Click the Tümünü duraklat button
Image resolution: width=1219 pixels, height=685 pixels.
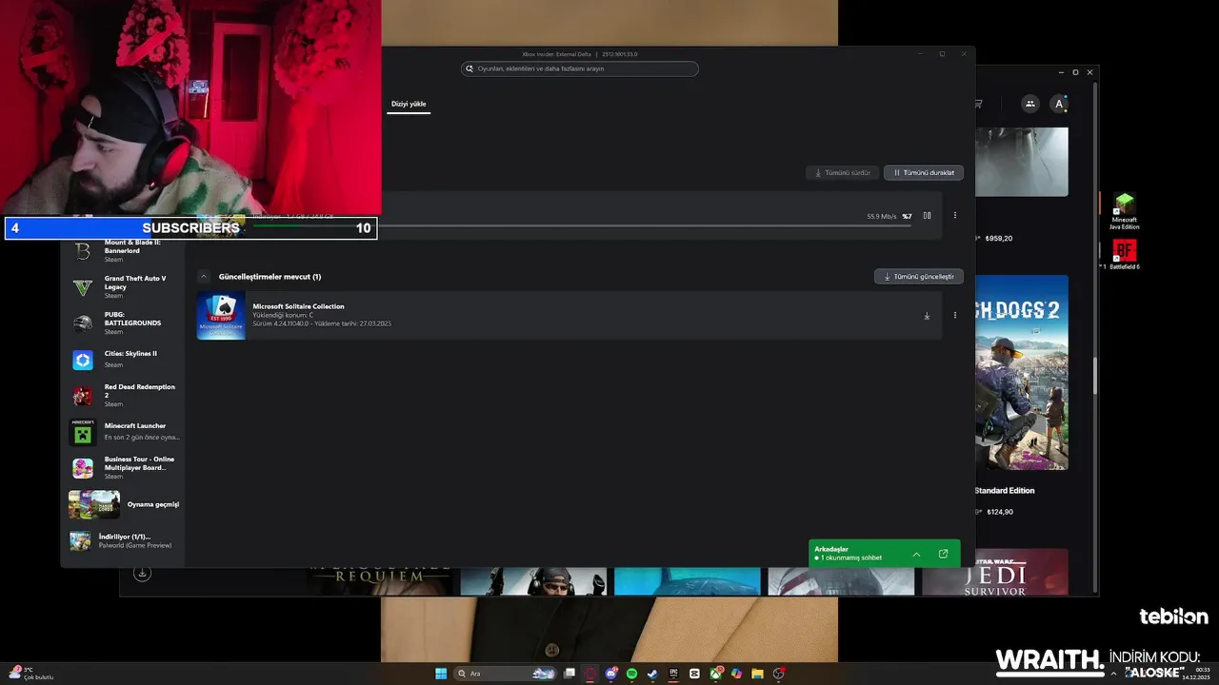click(924, 173)
